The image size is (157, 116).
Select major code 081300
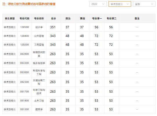pyautogui.click(x=25, y=109)
